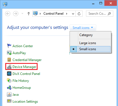
Task: Select the Small icons radio option
Action: 90,49
